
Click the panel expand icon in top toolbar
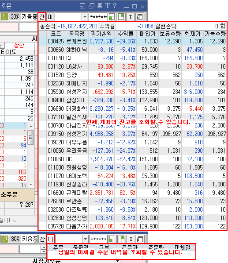[139, 17]
